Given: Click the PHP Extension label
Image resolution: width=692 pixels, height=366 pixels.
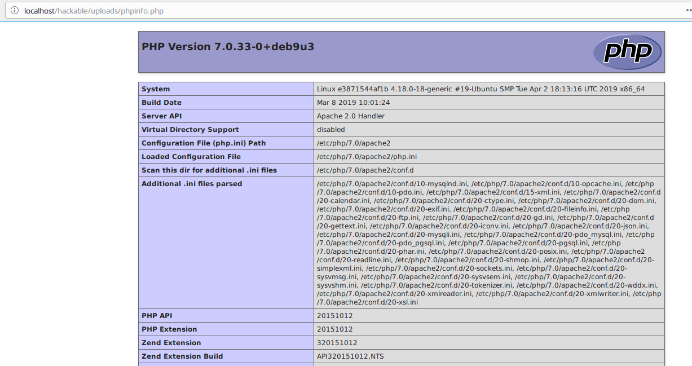Looking at the screenshot, I should [x=169, y=329].
